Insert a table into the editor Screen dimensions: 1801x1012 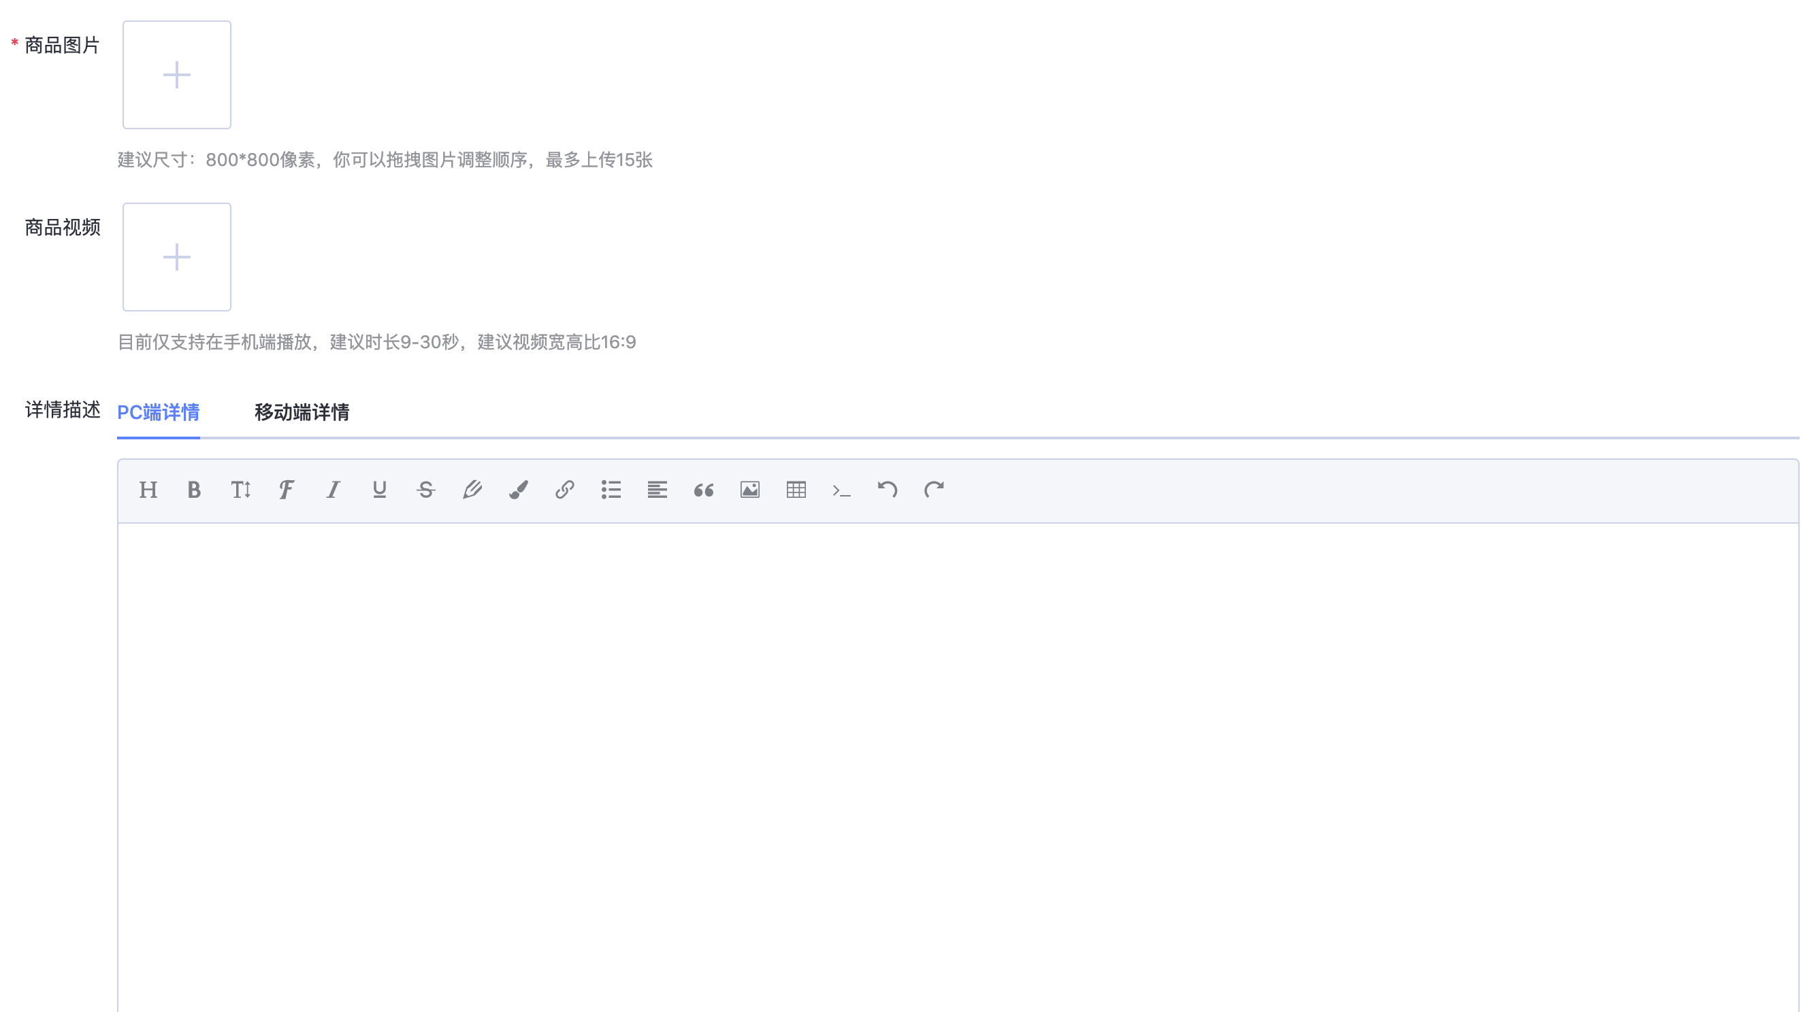796,490
